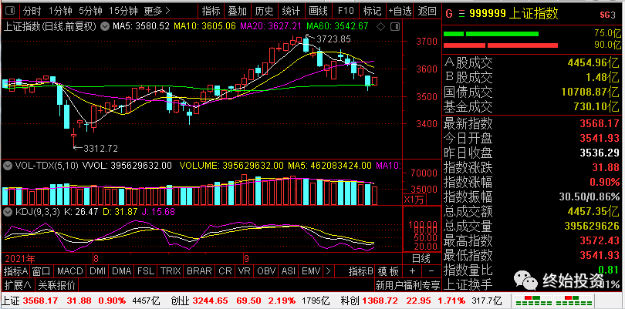The image size is (625, 309).
Task: Expand the 更多 timeframe options
Action: [x=157, y=11]
